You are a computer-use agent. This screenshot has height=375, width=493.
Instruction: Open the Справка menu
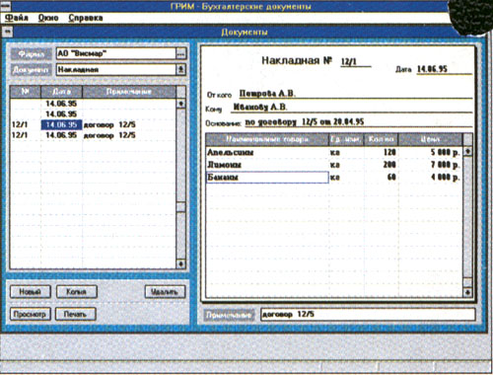point(86,18)
